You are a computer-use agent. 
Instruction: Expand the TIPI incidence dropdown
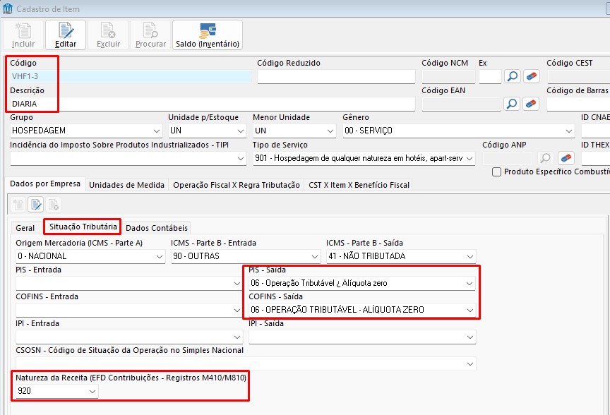(241, 159)
